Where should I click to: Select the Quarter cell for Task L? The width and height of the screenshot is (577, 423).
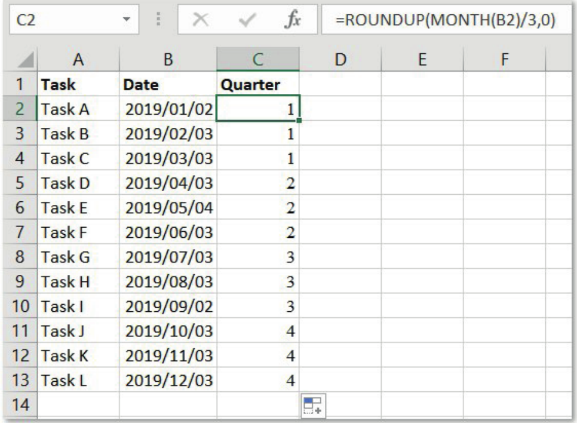258,380
